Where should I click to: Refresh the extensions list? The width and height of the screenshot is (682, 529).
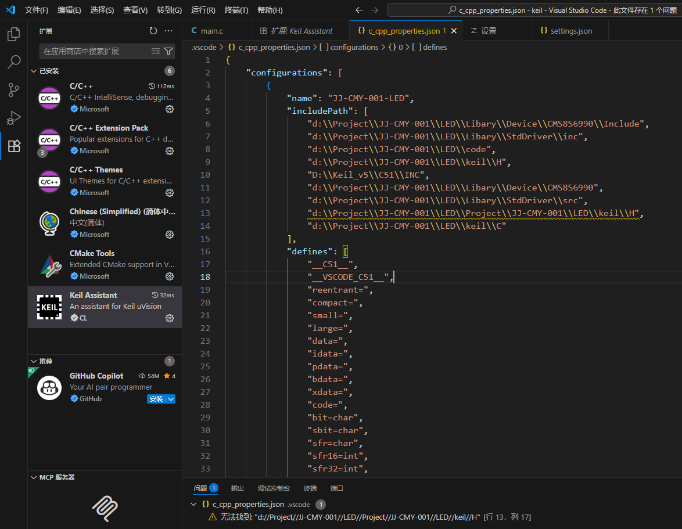coord(153,31)
